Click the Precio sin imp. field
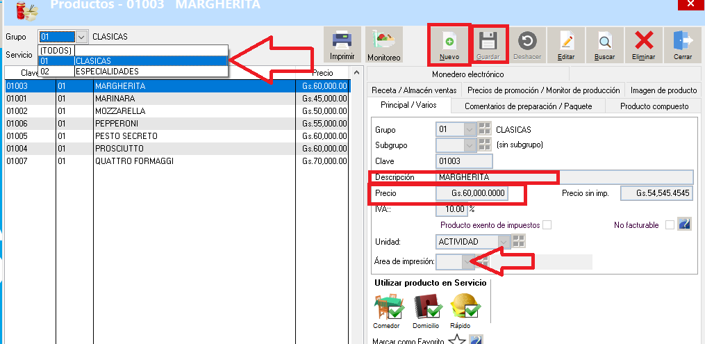The width and height of the screenshot is (705, 344). [656, 193]
